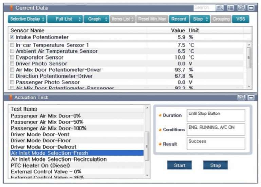Screen dimensions: 261x187
Task: Click the VSS button
Action: 241,19
